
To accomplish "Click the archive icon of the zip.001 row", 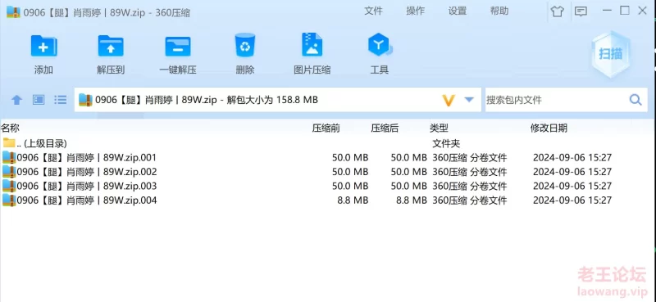I will [9, 157].
